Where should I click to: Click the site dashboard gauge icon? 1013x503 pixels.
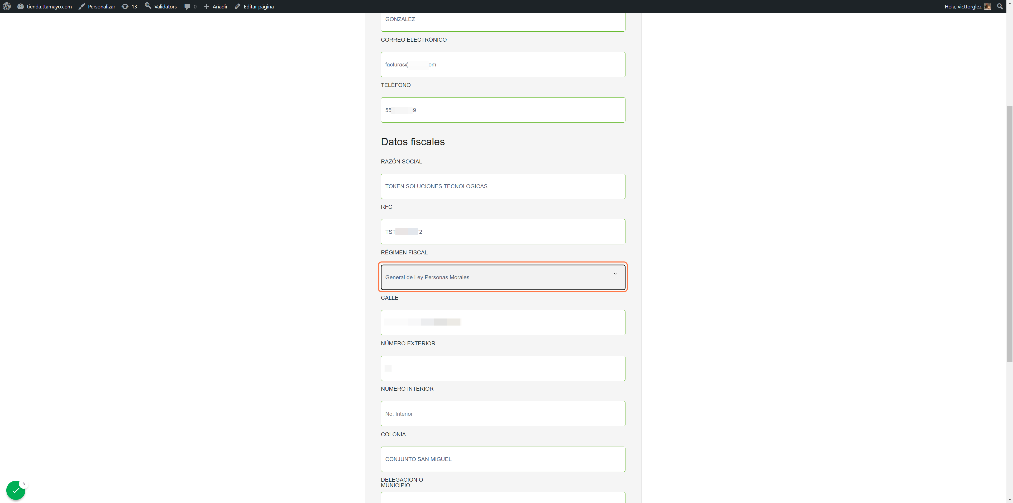[x=21, y=6]
